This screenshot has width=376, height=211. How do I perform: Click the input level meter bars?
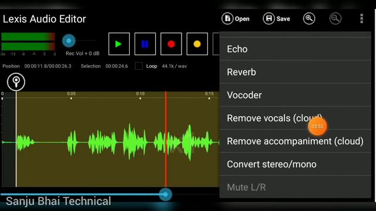tap(28, 42)
